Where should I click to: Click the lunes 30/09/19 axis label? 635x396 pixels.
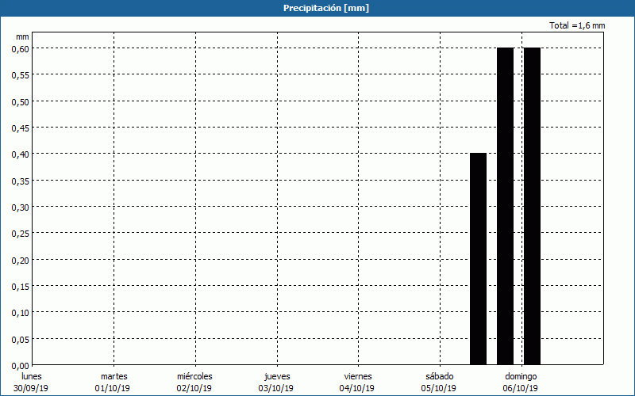[x=31, y=383]
